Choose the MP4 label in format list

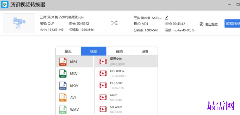[x=74, y=62]
